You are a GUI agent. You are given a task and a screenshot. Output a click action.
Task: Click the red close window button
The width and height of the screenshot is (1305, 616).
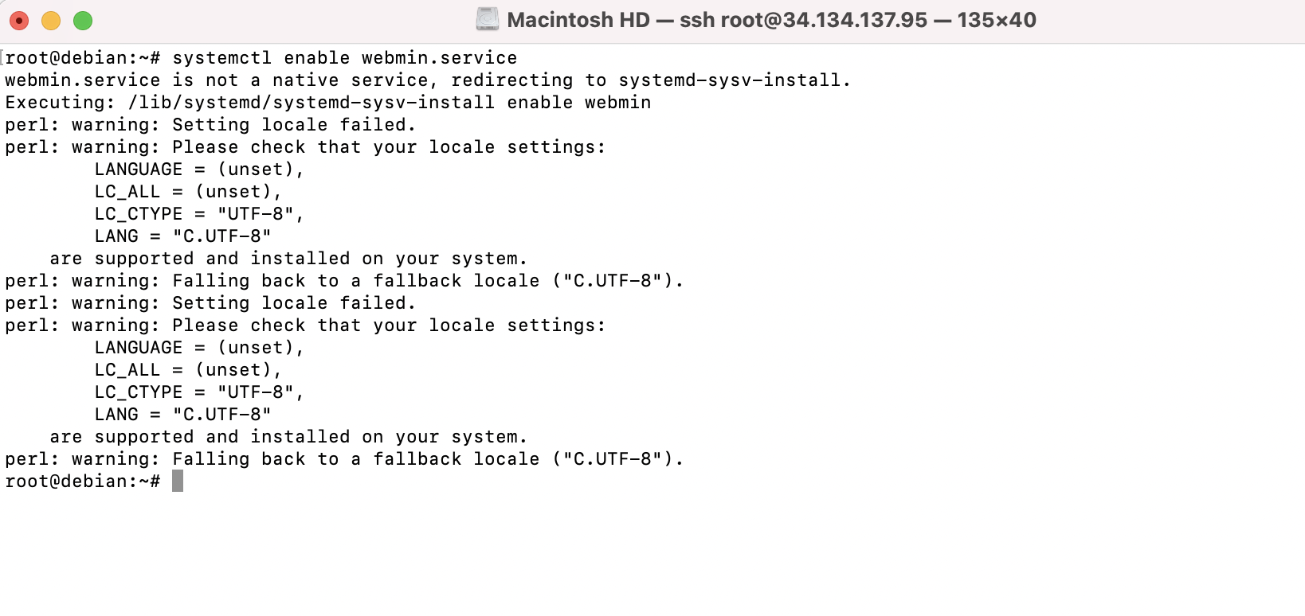(19, 21)
